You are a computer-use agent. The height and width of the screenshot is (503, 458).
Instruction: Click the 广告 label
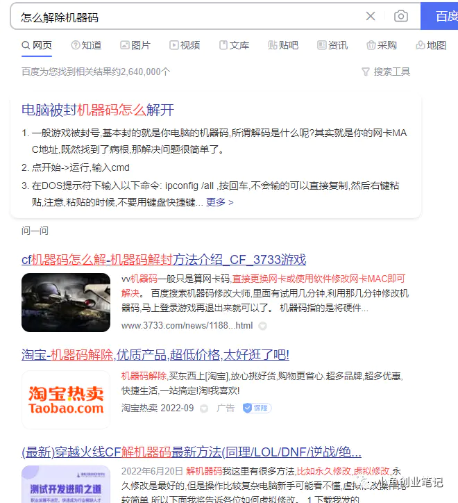[x=226, y=408]
